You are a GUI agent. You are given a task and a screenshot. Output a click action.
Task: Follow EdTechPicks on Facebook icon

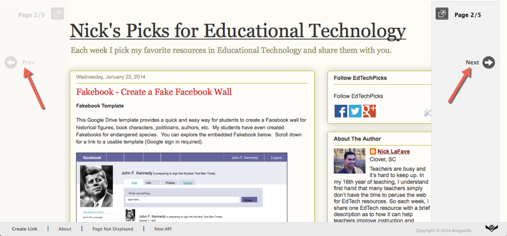point(341,111)
